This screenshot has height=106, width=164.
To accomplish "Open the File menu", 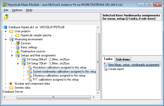I will click(6, 10).
